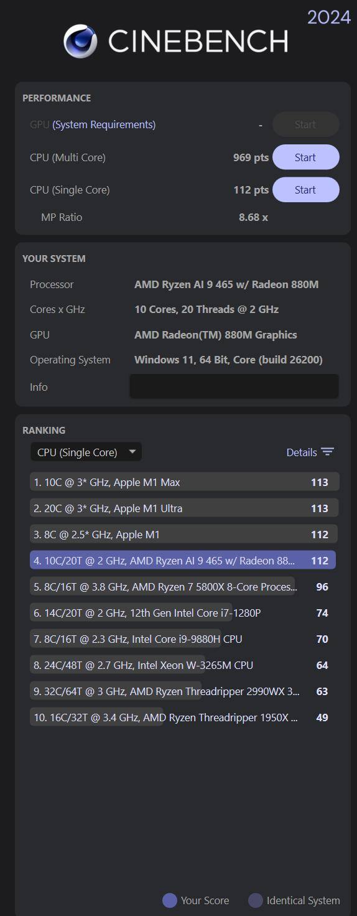Click the dropdown arrow in ranking selector
357x916 pixels.
coord(132,452)
